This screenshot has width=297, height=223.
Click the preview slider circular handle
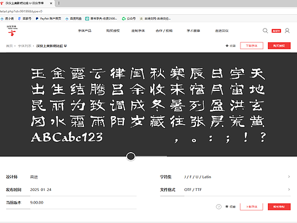131,157
